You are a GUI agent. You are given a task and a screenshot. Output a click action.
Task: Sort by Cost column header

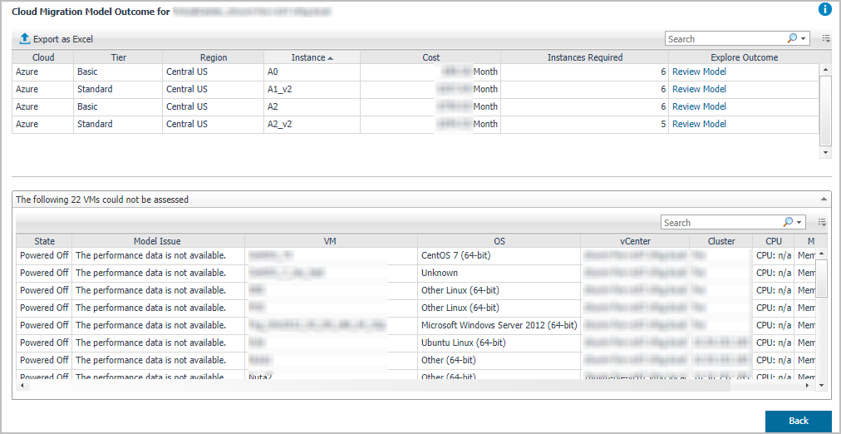tap(430, 57)
